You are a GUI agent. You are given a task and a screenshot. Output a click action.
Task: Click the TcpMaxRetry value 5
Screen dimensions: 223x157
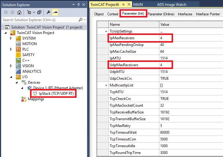tap(161, 126)
